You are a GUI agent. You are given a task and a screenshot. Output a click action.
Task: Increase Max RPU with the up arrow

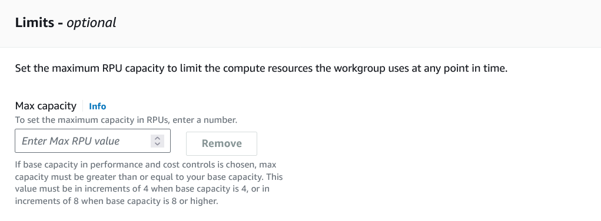point(157,138)
